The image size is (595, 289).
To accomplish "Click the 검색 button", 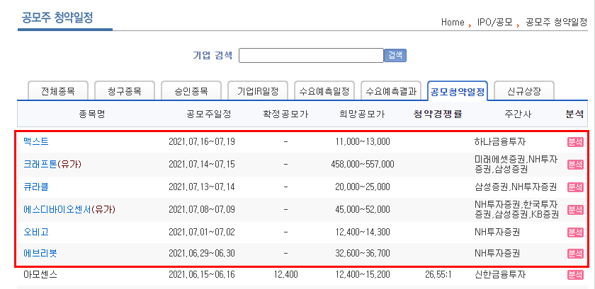I will (x=395, y=55).
